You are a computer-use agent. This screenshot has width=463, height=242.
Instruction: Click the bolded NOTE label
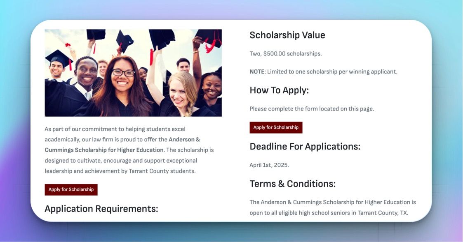256,71
